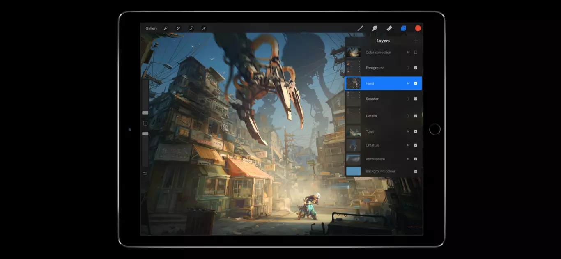Close the Layers panel via layers icon

403,28
